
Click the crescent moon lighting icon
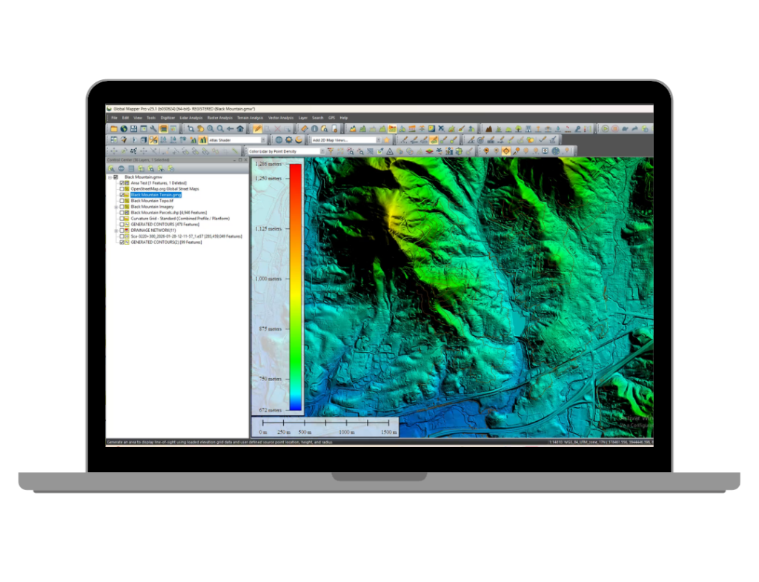(x=299, y=140)
